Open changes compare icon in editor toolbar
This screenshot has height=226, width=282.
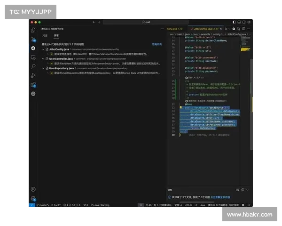click(x=239, y=29)
